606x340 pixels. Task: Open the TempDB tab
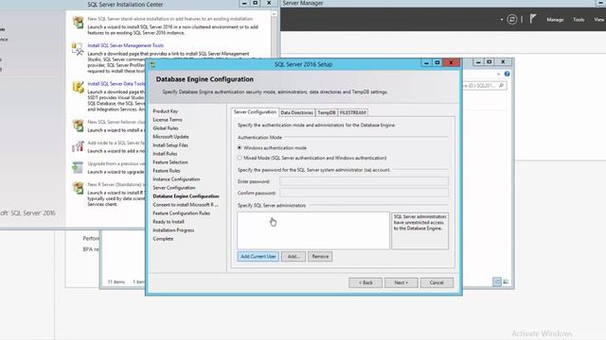[326, 112]
